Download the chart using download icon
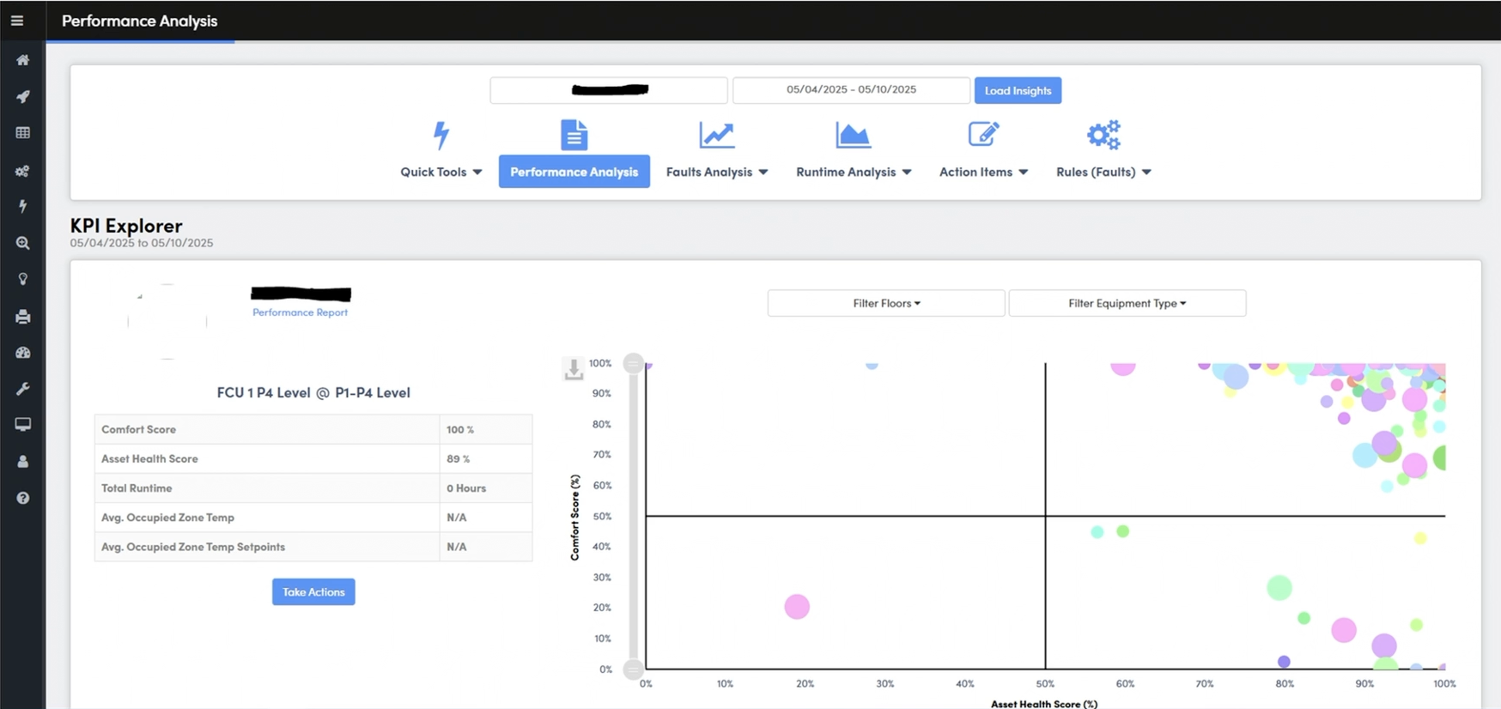1501x709 pixels. [574, 369]
